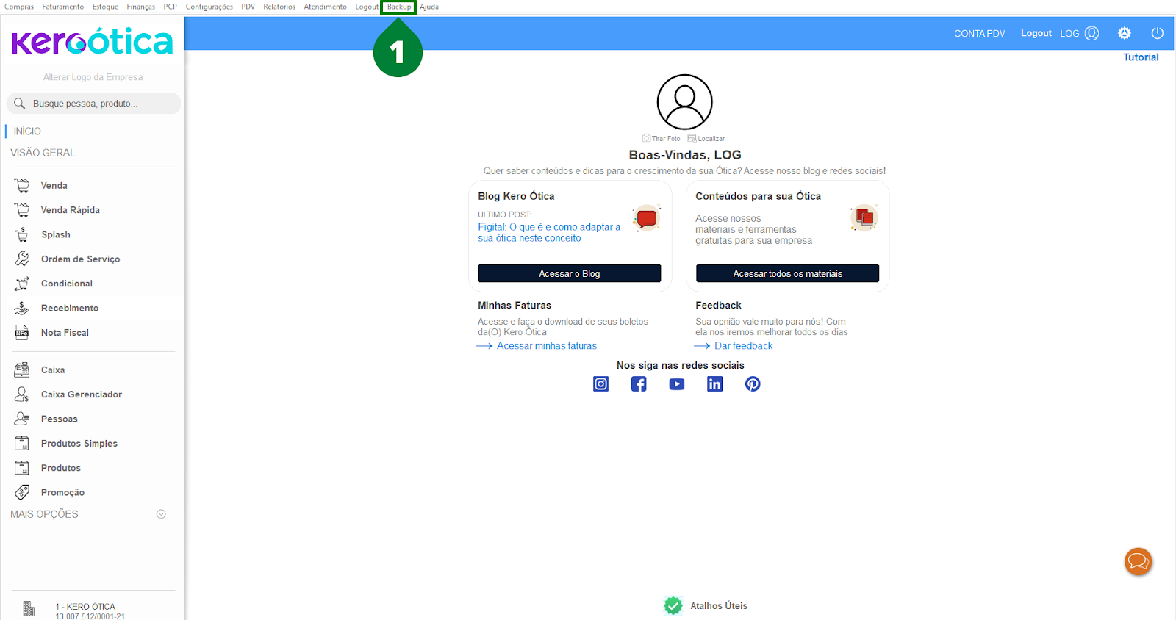Click CONTA PDV in header
The height and width of the screenshot is (620, 1176).
tap(979, 33)
